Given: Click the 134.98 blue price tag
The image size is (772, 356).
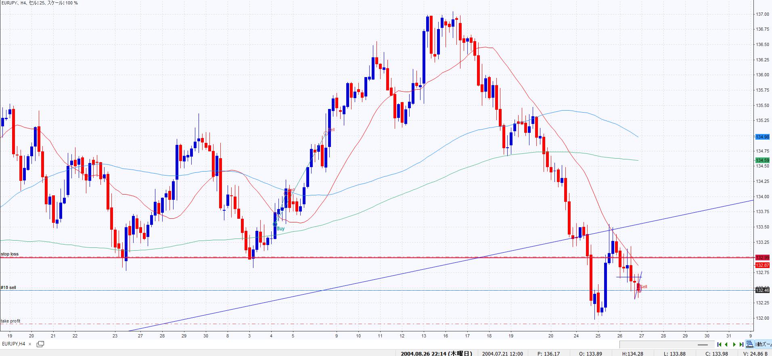Looking at the screenshot, I should (762, 137).
